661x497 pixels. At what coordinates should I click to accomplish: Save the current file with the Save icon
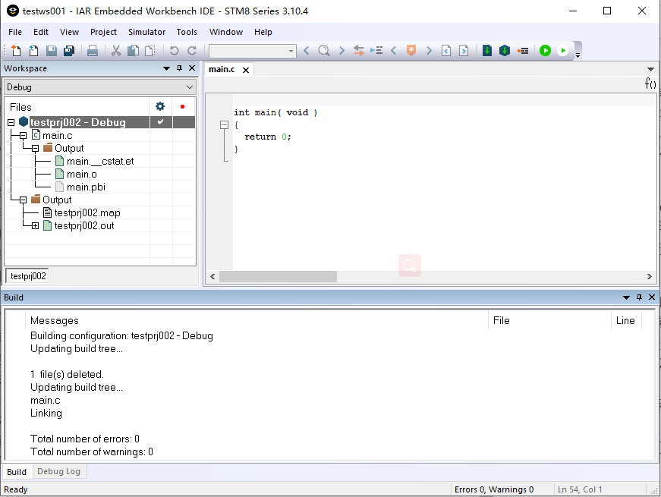(52, 51)
